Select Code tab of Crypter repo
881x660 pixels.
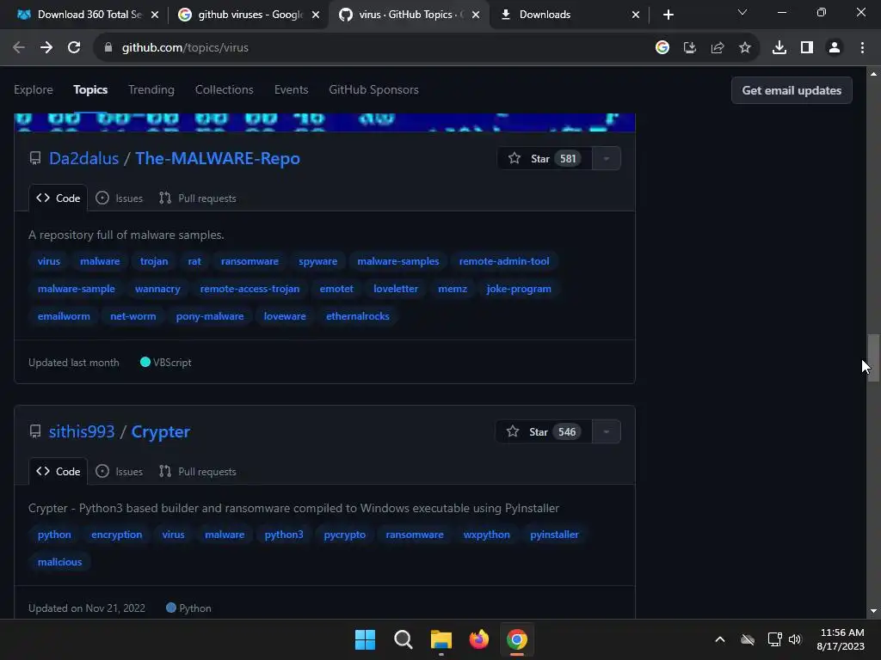(x=58, y=472)
